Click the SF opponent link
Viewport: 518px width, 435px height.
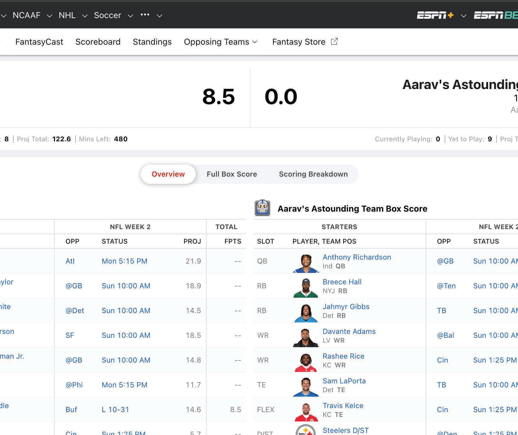(70, 335)
